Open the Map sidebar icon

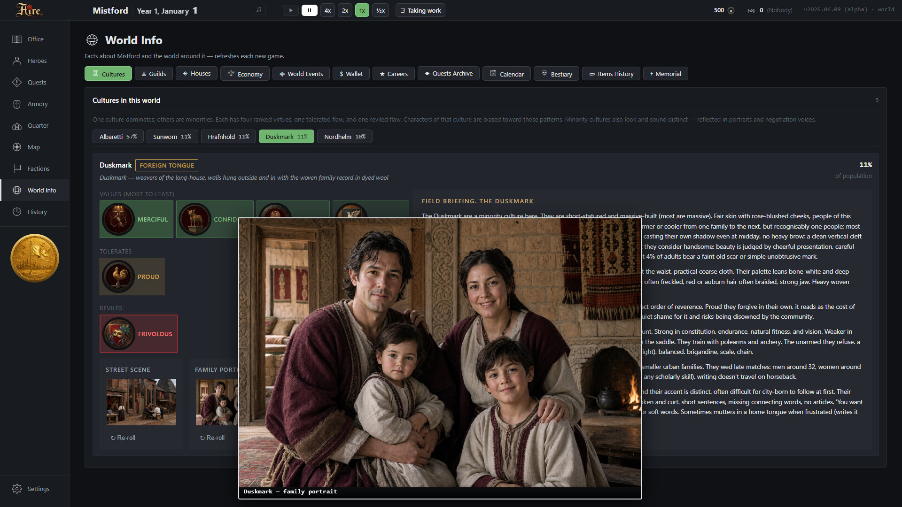click(17, 147)
